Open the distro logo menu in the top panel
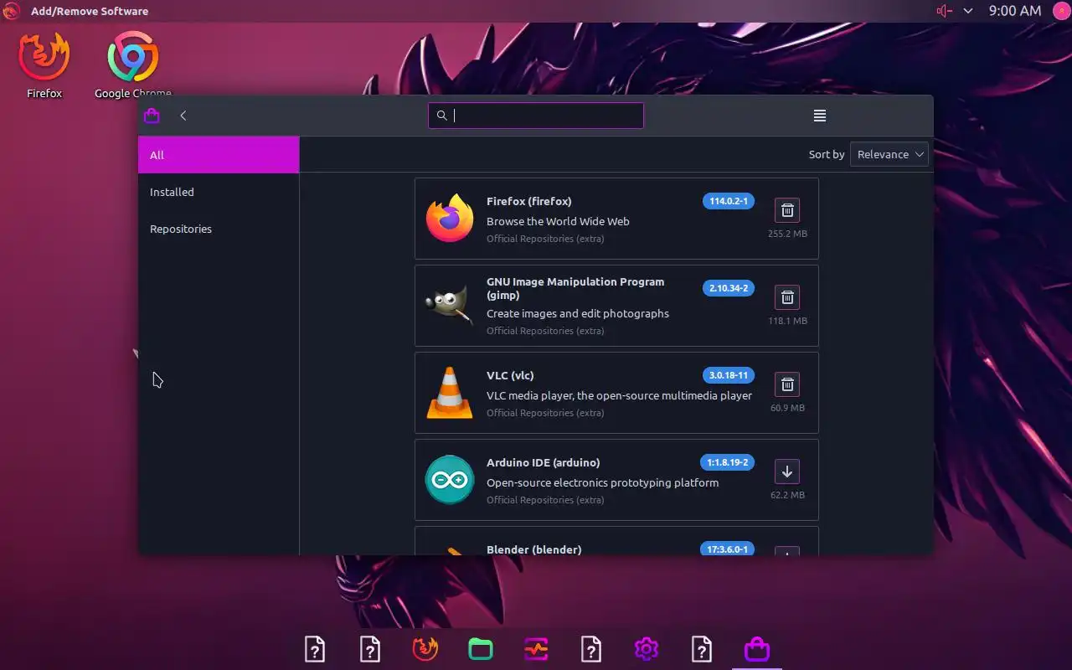The width and height of the screenshot is (1072, 670). click(11, 11)
